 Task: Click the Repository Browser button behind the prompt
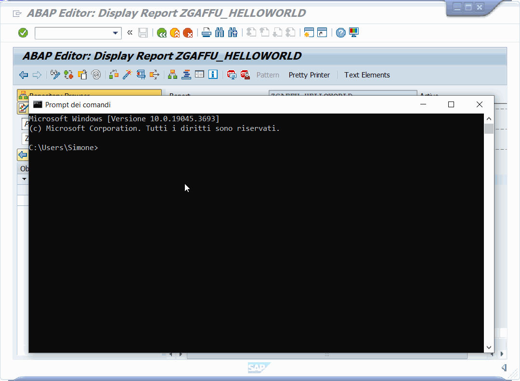pyautogui.click(x=90, y=92)
